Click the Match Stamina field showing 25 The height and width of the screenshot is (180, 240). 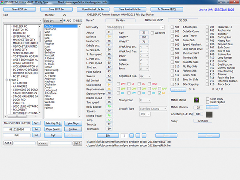[198, 108]
